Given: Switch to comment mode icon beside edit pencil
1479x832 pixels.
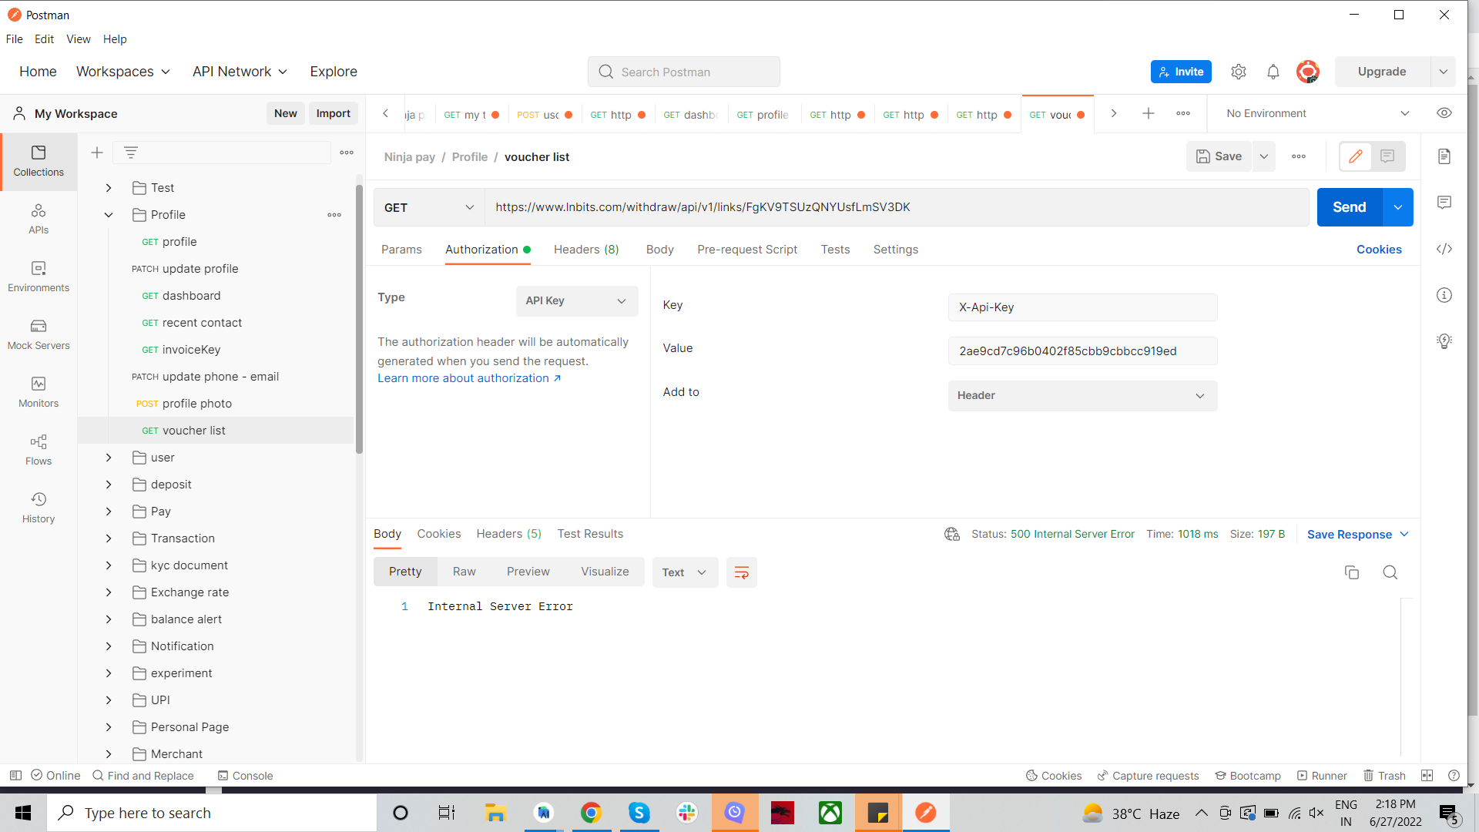Looking at the screenshot, I should [1387, 156].
